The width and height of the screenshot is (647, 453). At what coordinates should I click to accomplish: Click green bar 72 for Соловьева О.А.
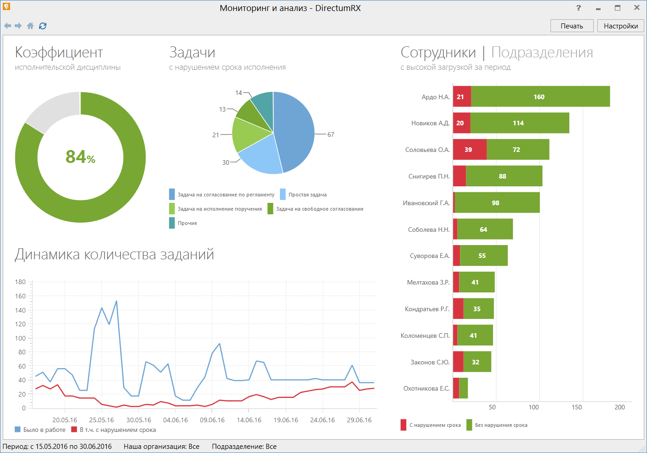pyautogui.click(x=518, y=150)
